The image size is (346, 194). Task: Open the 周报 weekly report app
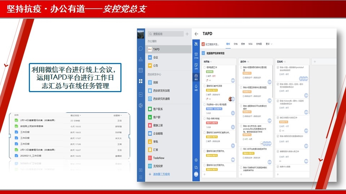[x=168, y=82]
